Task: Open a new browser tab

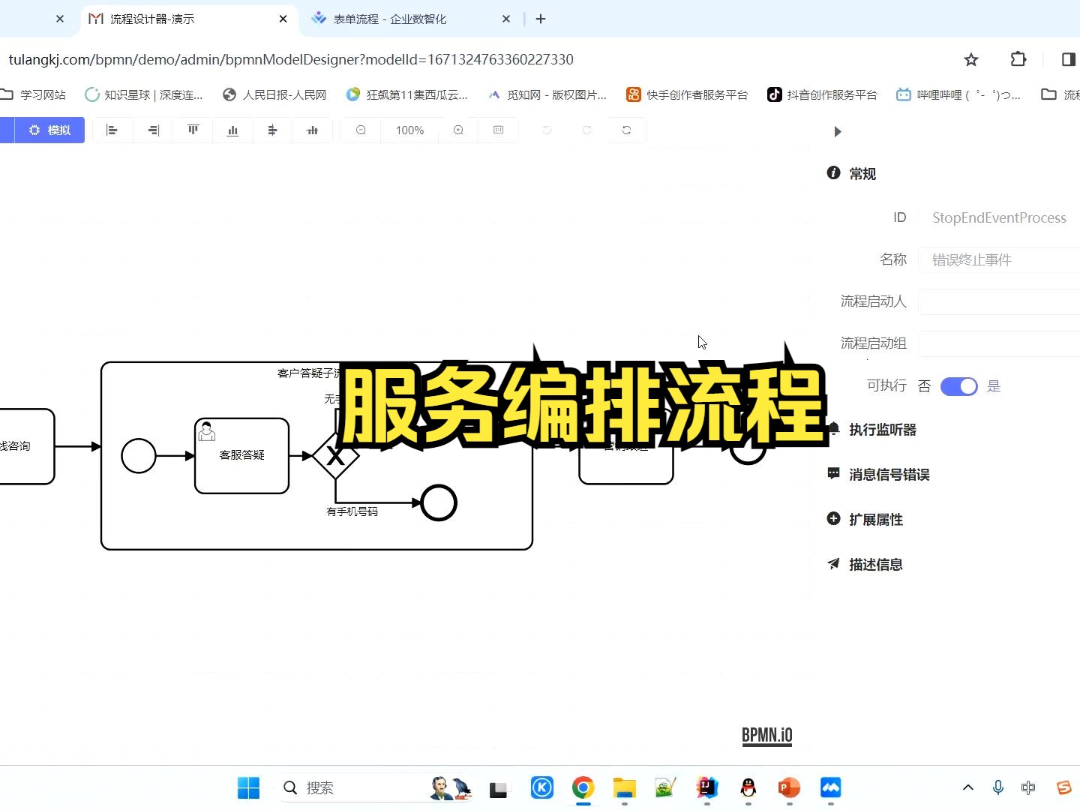Action: 541,19
